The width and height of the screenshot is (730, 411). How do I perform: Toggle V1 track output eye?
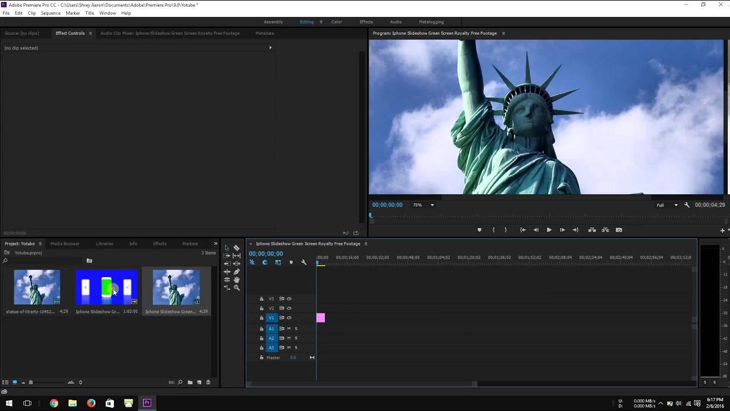(289, 317)
